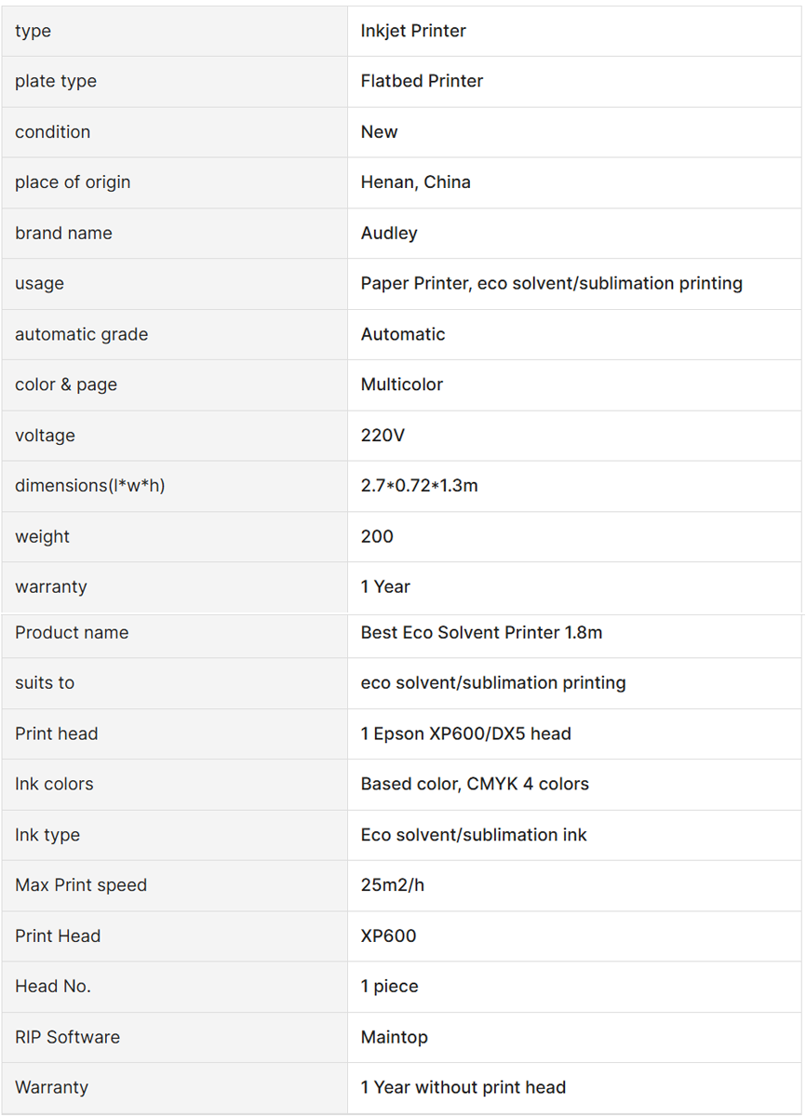Click the dimensions value '2.7*0.72*1.3m'
Image resolution: width=806 pixels, height=1117 pixels.
pos(420,486)
